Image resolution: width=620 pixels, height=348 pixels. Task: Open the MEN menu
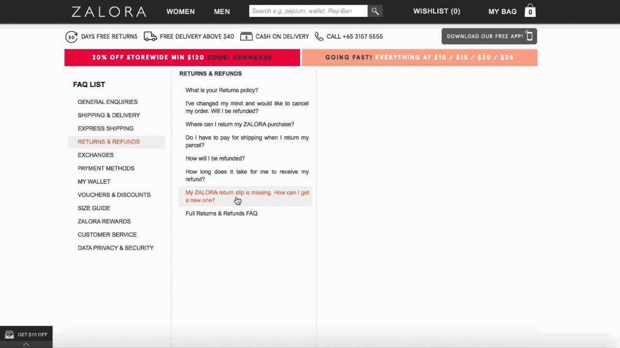coord(222,12)
